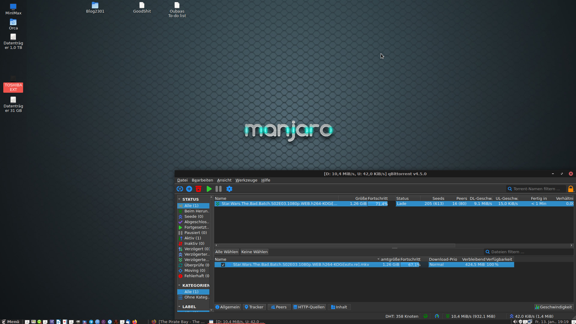This screenshot has height=324, width=576.
Task: Click the add torrent link icon
Action: [180, 189]
